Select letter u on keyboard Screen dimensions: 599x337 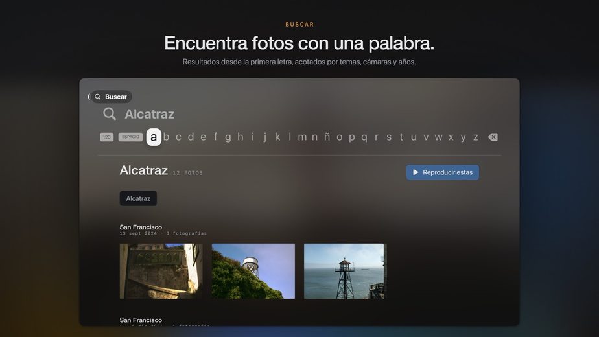pos(414,137)
